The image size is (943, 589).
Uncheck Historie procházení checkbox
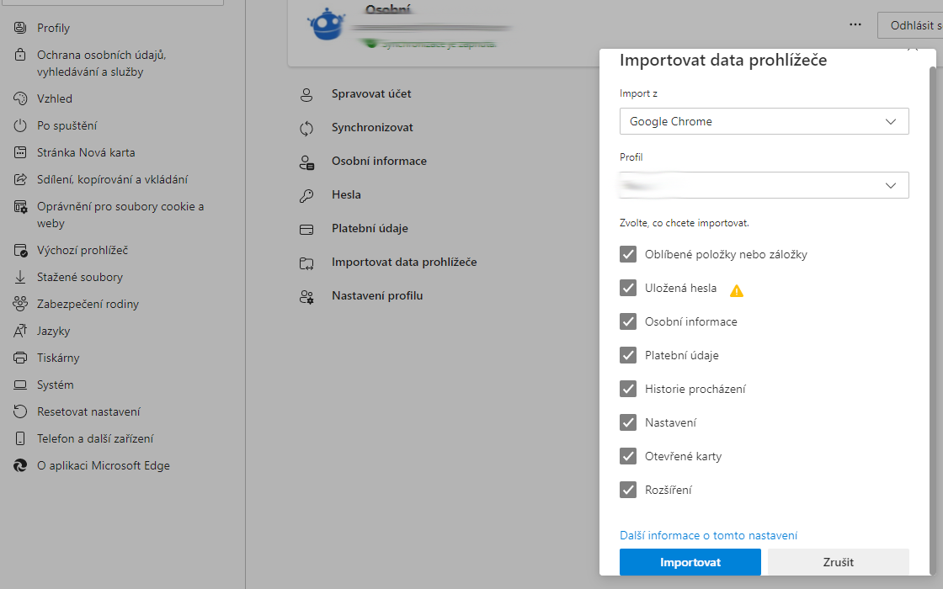click(x=628, y=389)
